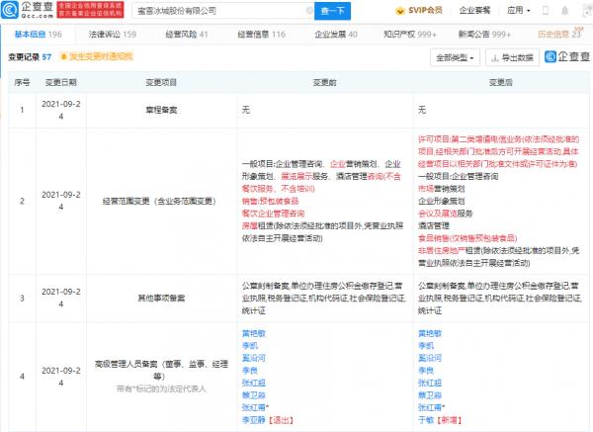
Task: Click 变更记录 57 section title
Action: [30, 56]
